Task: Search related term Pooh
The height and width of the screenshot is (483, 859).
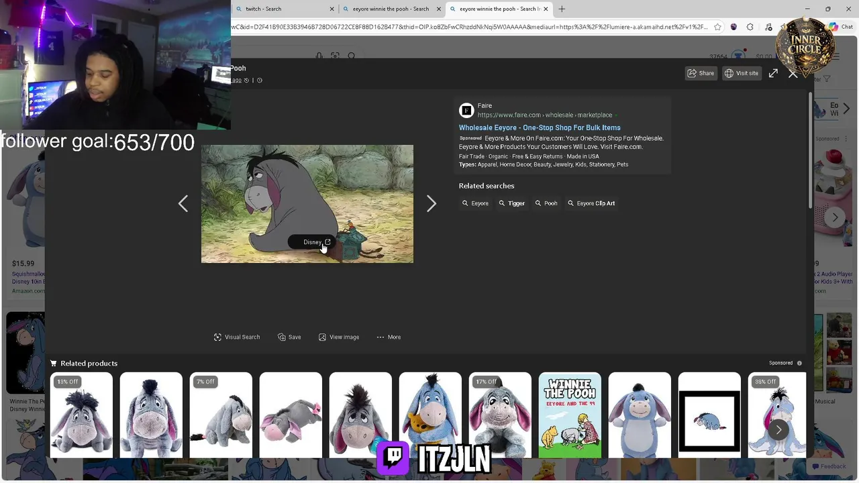Action: [x=546, y=203]
